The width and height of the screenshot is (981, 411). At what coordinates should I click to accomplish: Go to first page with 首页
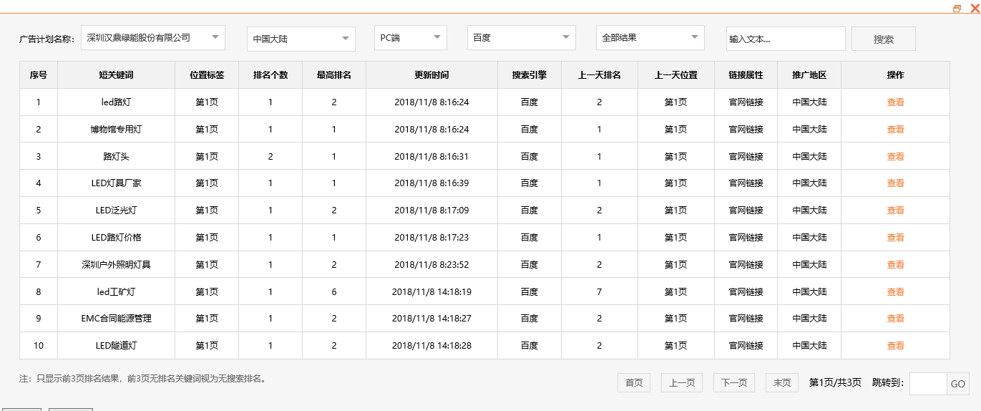(634, 383)
